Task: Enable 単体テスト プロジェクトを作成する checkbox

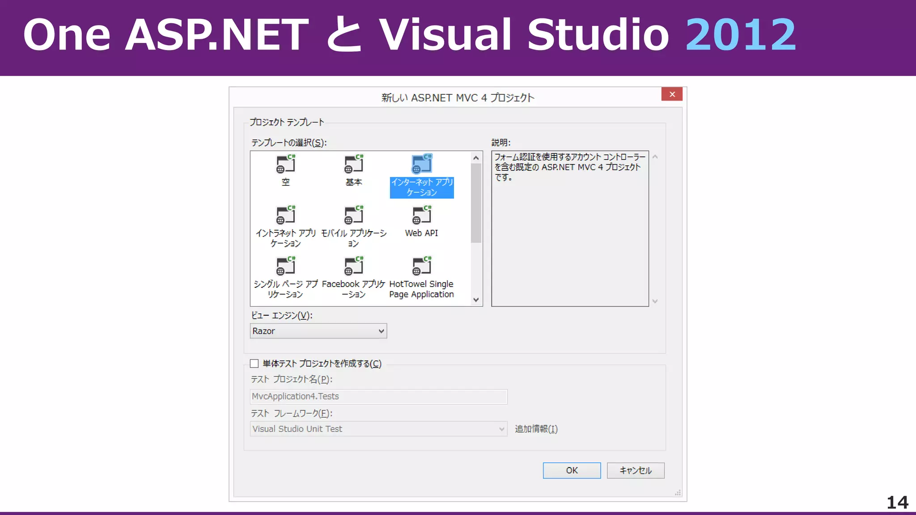Action: point(254,363)
